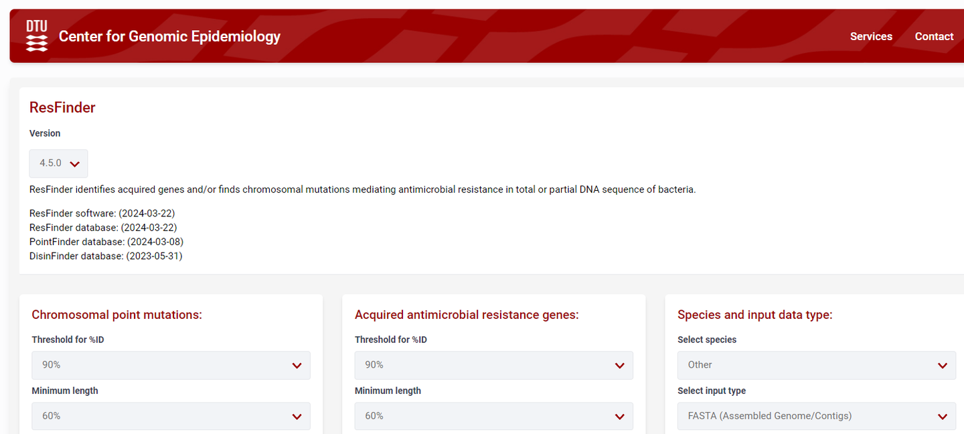Open the Services menu
The image size is (964, 434).
(x=871, y=36)
